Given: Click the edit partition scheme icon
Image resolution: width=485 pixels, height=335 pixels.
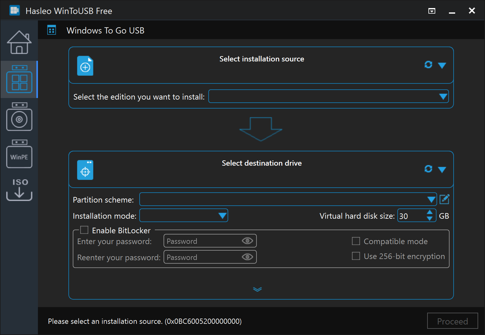Looking at the screenshot, I should (x=444, y=199).
